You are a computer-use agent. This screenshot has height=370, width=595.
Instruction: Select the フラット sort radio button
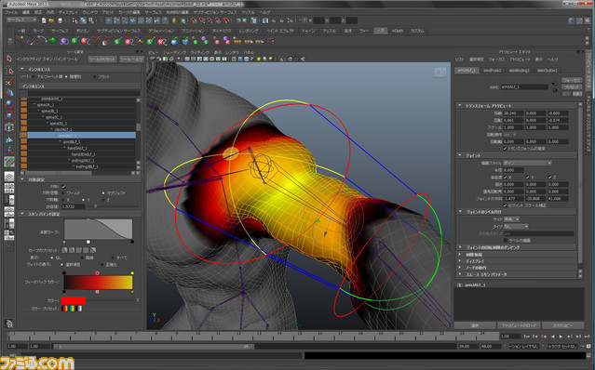point(94,76)
